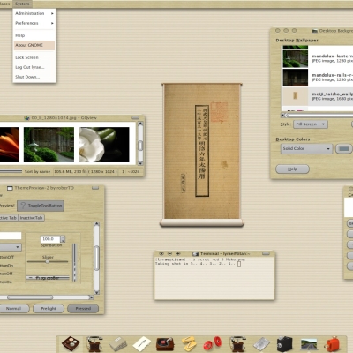Click the SpinButton value field showing 100.0

tap(50, 239)
